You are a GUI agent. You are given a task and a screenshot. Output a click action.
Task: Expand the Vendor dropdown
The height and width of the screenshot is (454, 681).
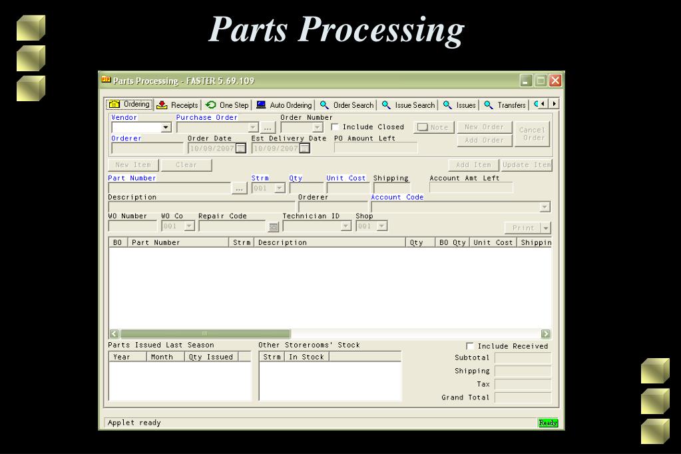(x=166, y=128)
